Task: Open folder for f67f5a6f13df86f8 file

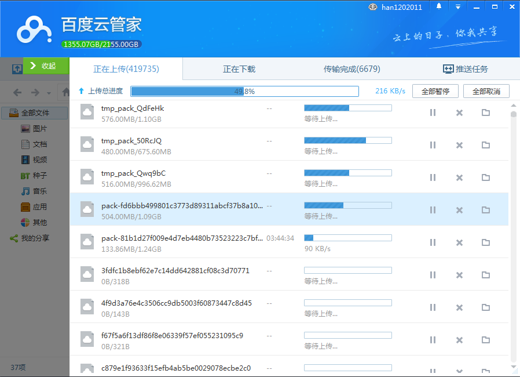Action: [x=486, y=340]
